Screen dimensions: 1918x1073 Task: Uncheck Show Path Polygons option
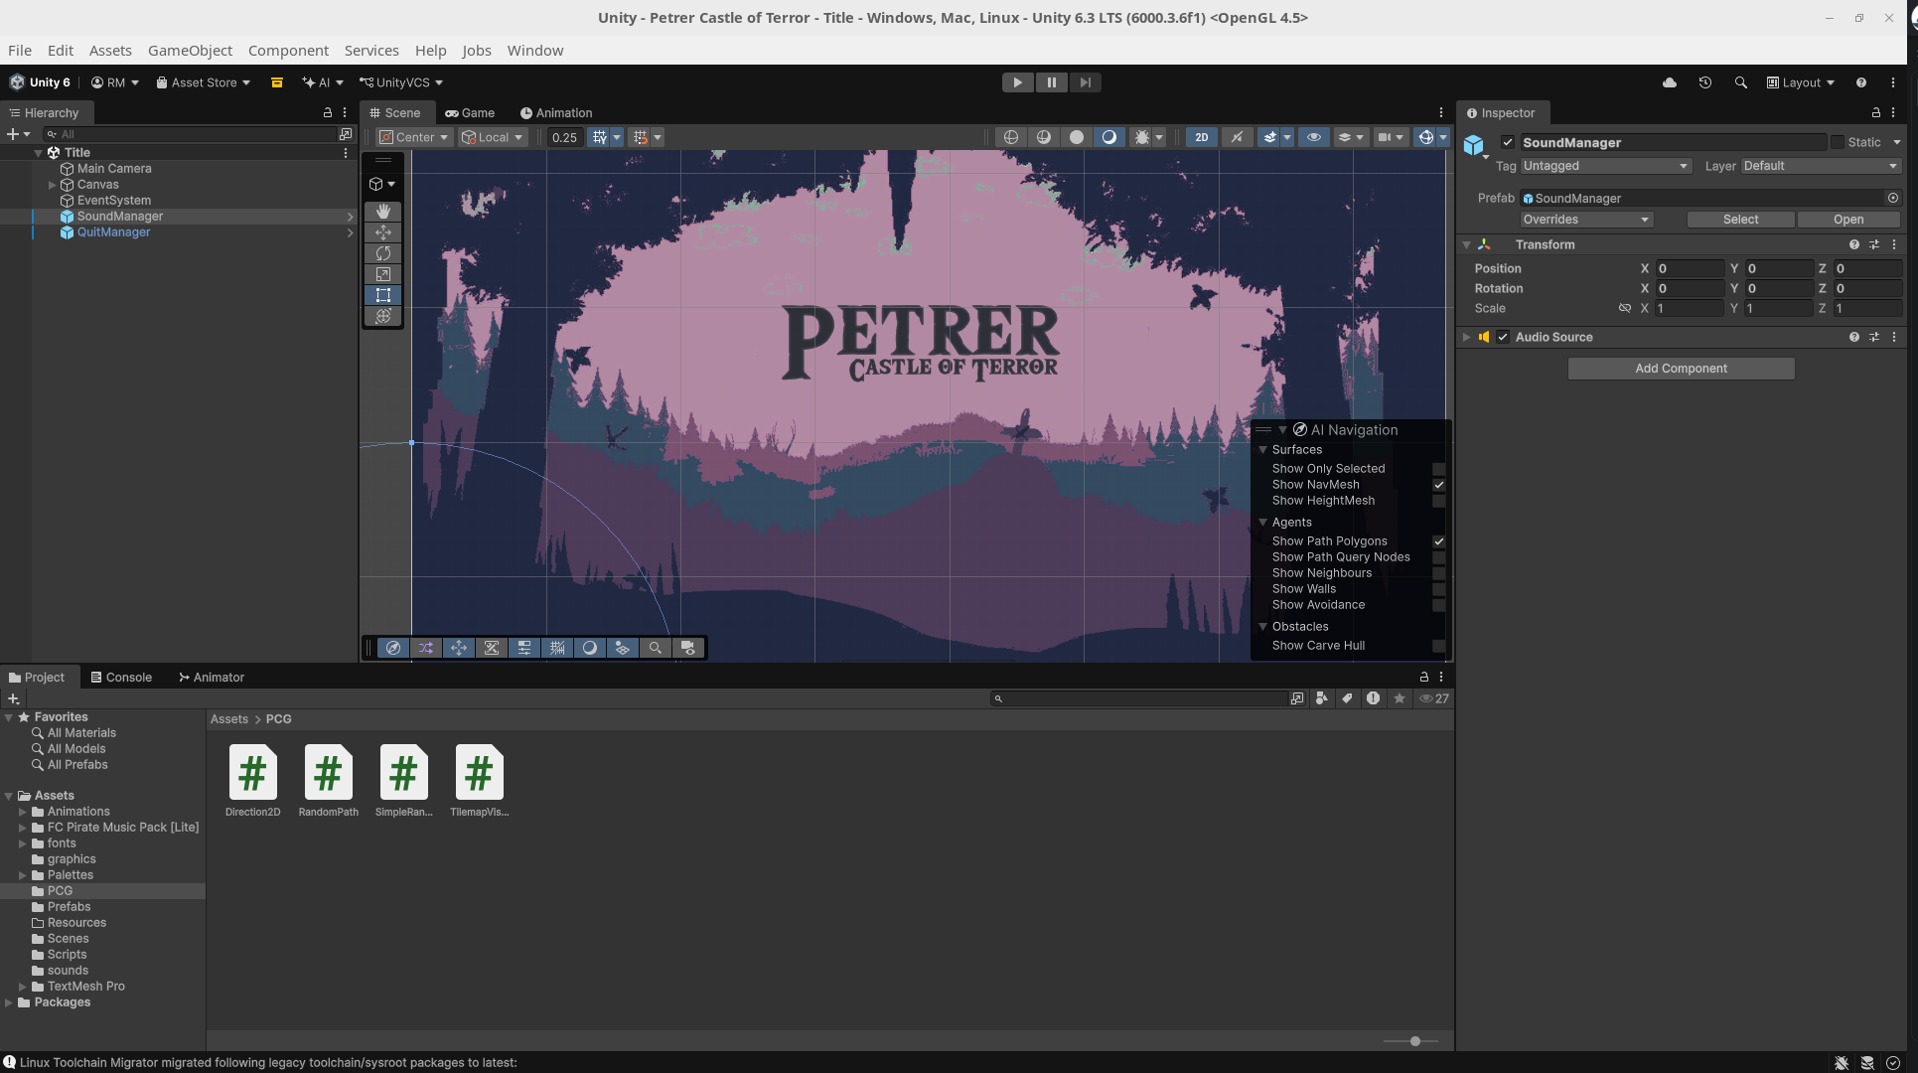(x=1438, y=541)
